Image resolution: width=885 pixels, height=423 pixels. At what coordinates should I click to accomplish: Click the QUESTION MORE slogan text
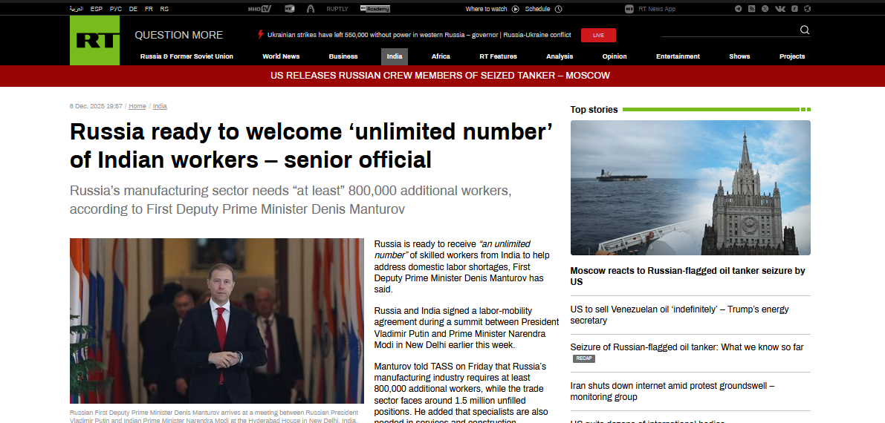pos(178,35)
